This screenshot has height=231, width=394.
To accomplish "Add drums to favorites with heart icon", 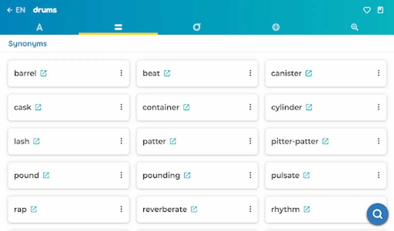I will click(x=367, y=10).
